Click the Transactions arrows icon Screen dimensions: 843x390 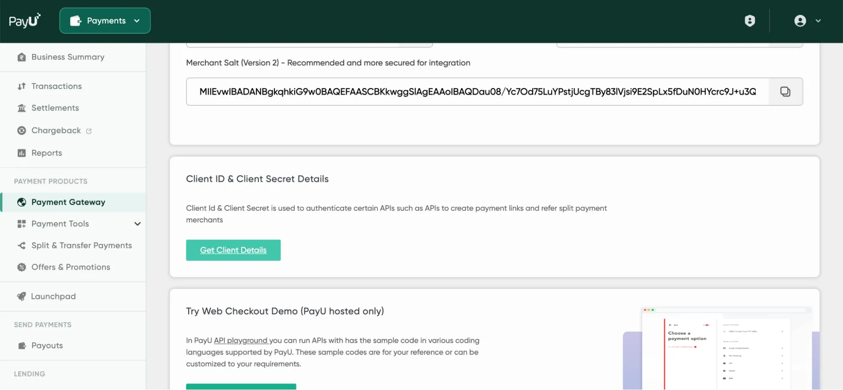[22, 86]
